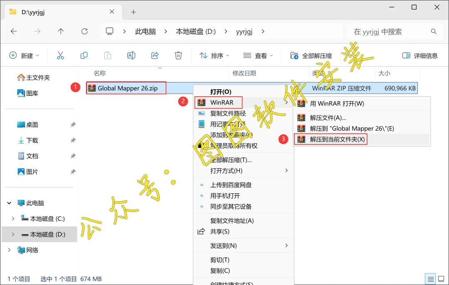Open the 新建 dropdown
The width and height of the screenshot is (449, 285).
pyautogui.click(x=24, y=56)
